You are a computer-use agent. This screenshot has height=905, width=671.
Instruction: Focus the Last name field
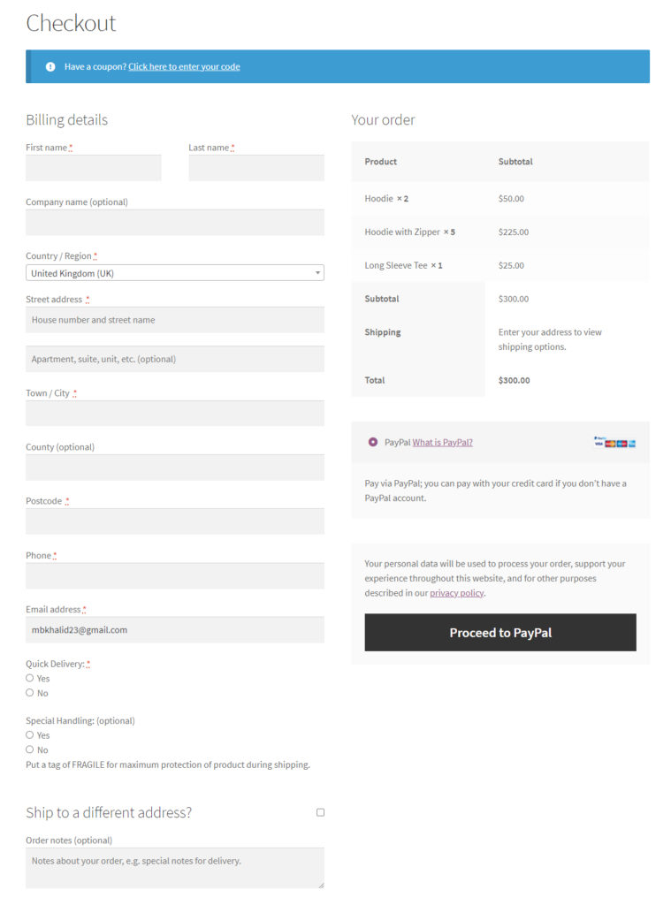256,168
